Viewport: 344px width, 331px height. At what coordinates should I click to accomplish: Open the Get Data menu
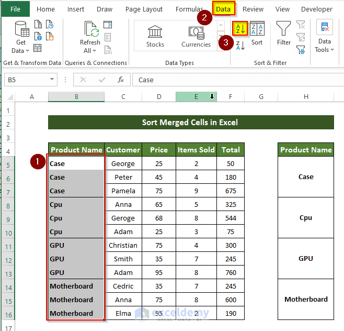click(21, 37)
